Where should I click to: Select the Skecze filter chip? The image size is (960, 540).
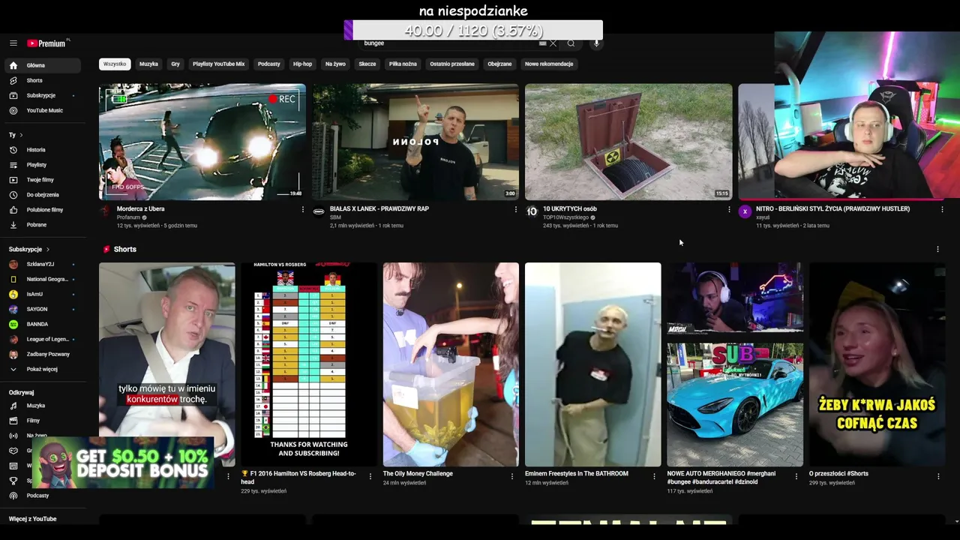367,64
